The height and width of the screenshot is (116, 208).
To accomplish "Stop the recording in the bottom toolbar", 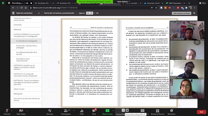I will pos(127,110).
